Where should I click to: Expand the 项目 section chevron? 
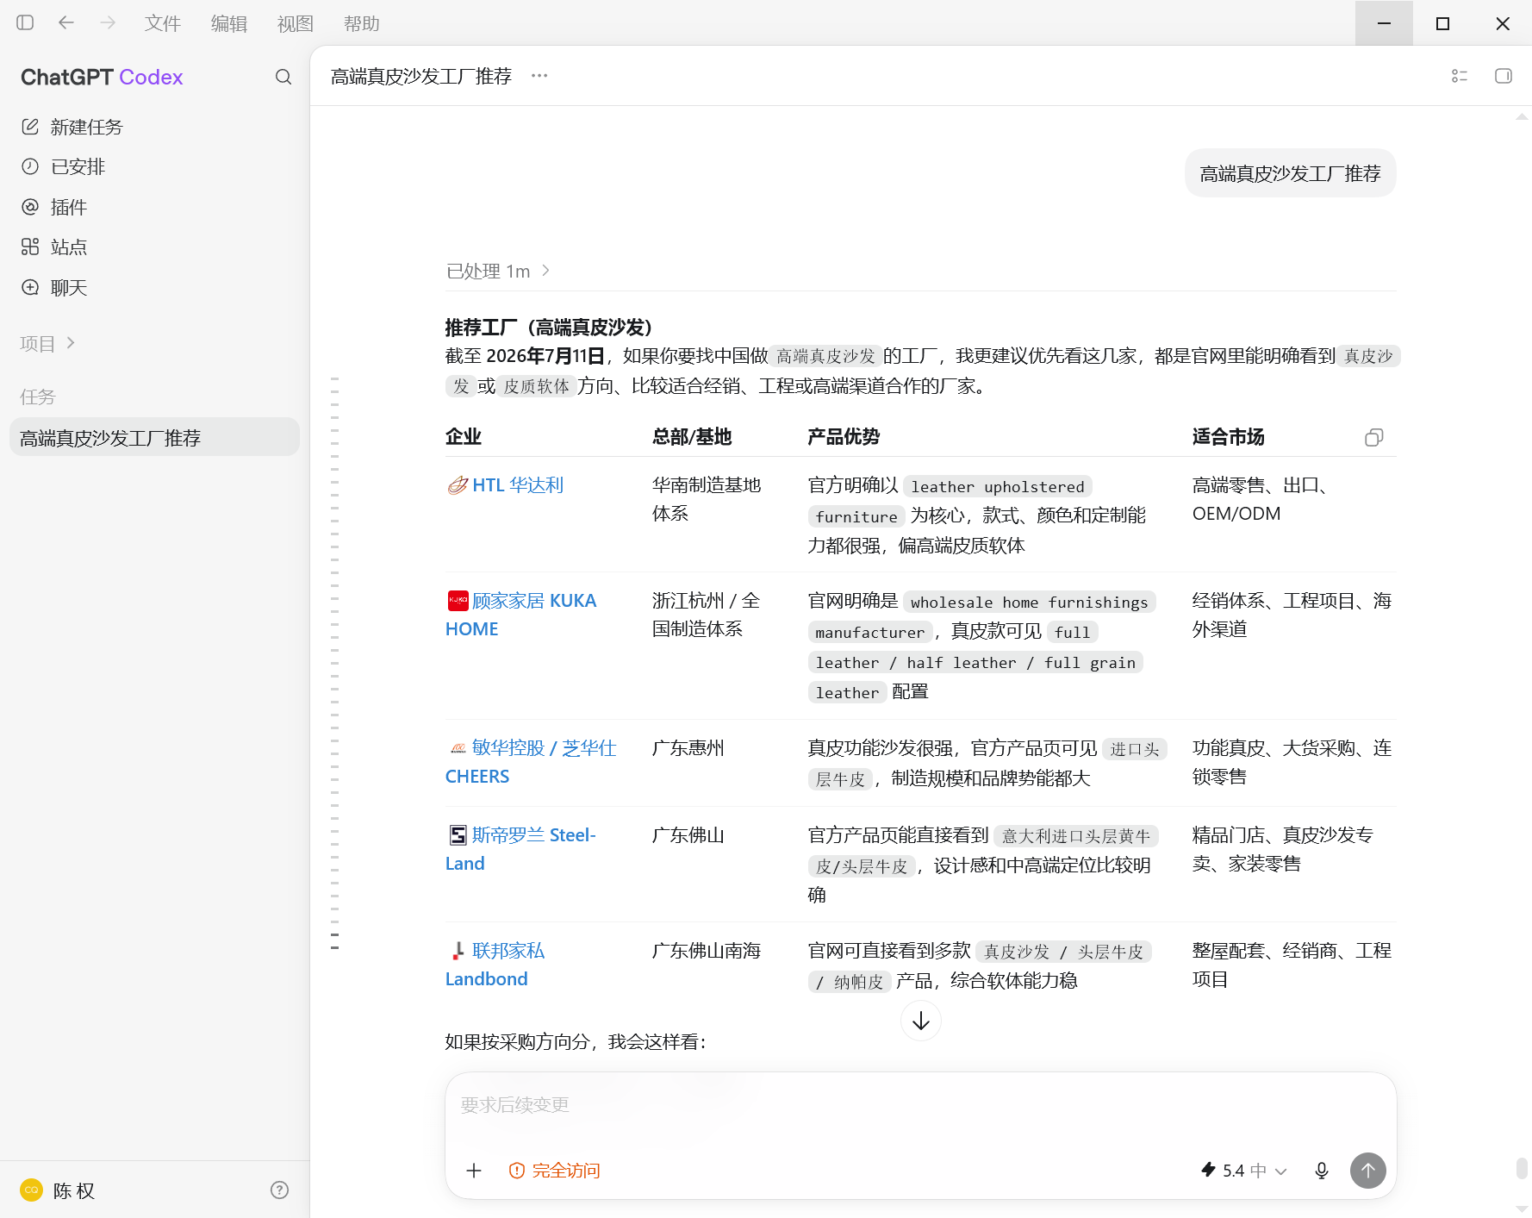click(x=71, y=343)
